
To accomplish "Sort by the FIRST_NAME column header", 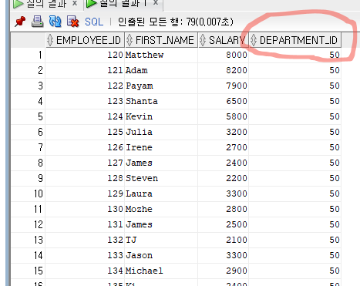I will click(161, 40).
